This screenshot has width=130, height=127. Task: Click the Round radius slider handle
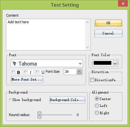click(x=39, y=115)
